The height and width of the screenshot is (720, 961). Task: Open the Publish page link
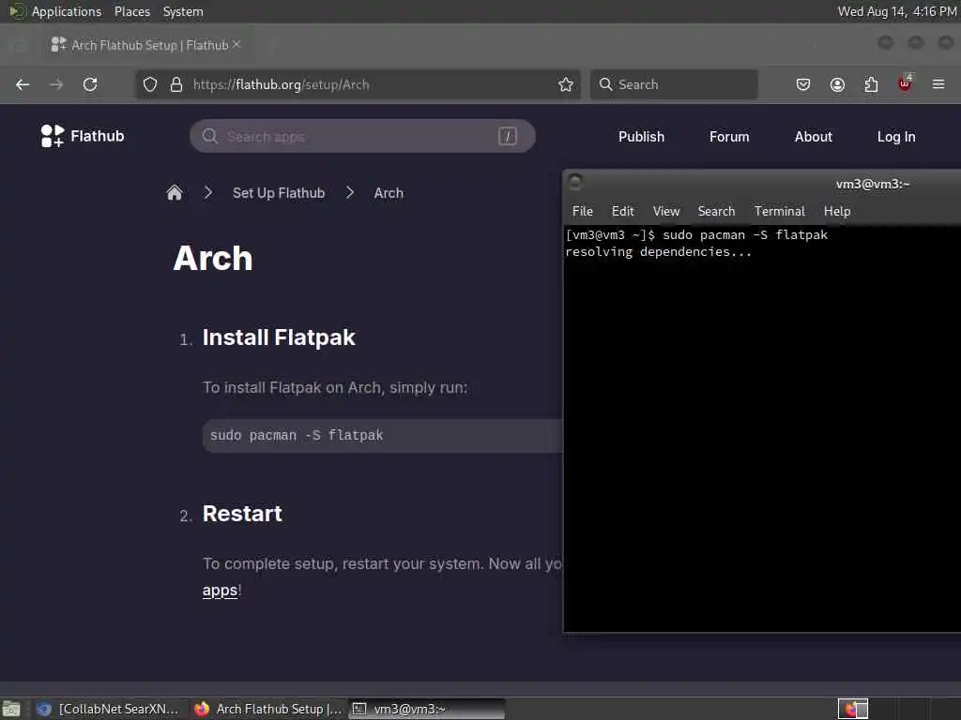click(x=641, y=137)
